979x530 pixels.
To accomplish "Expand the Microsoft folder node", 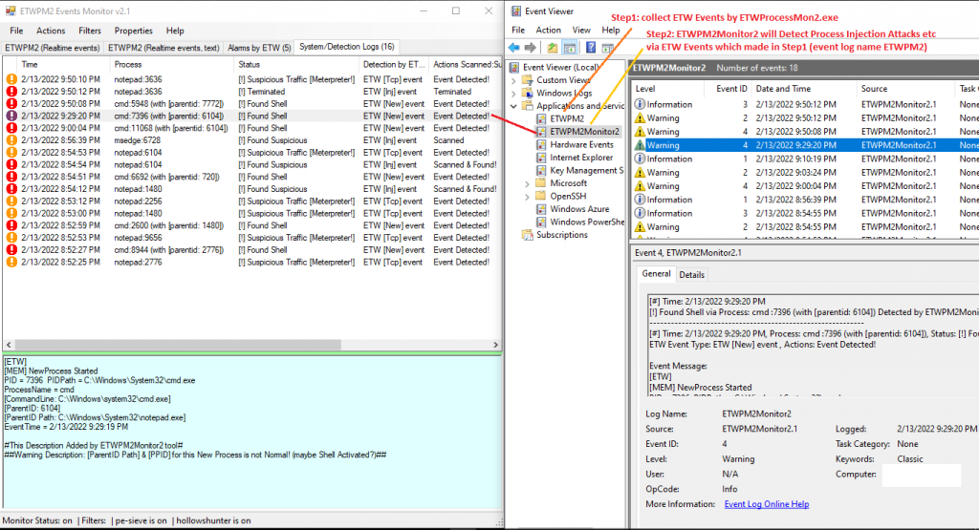I will tap(527, 184).
